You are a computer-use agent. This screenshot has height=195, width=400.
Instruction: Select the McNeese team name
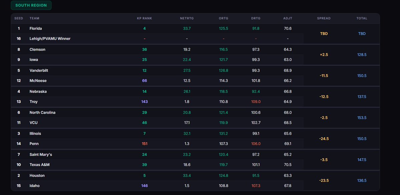click(x=38, y=81)
